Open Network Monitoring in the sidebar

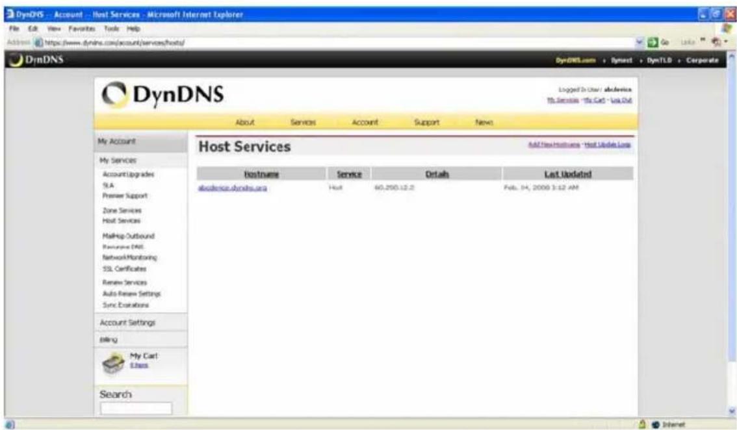click(130, 257)
